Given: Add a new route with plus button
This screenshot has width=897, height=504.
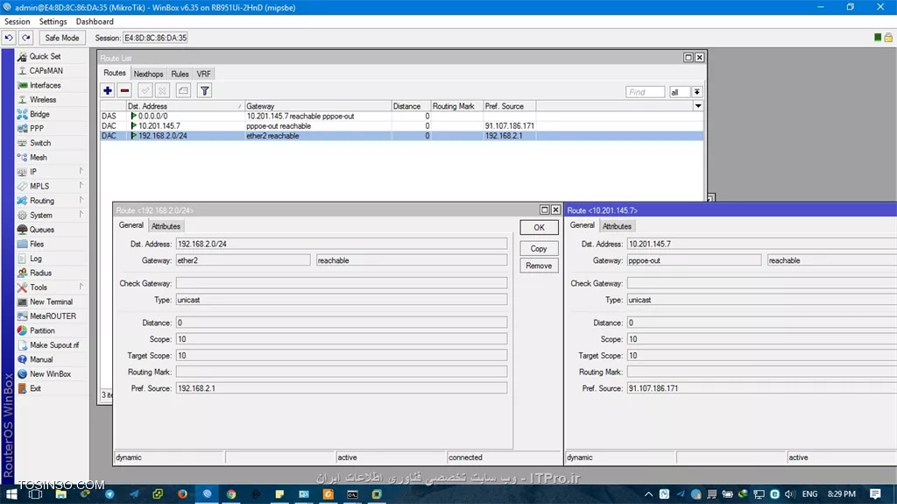Looking at the screenshot, I should tap(108, 90).
